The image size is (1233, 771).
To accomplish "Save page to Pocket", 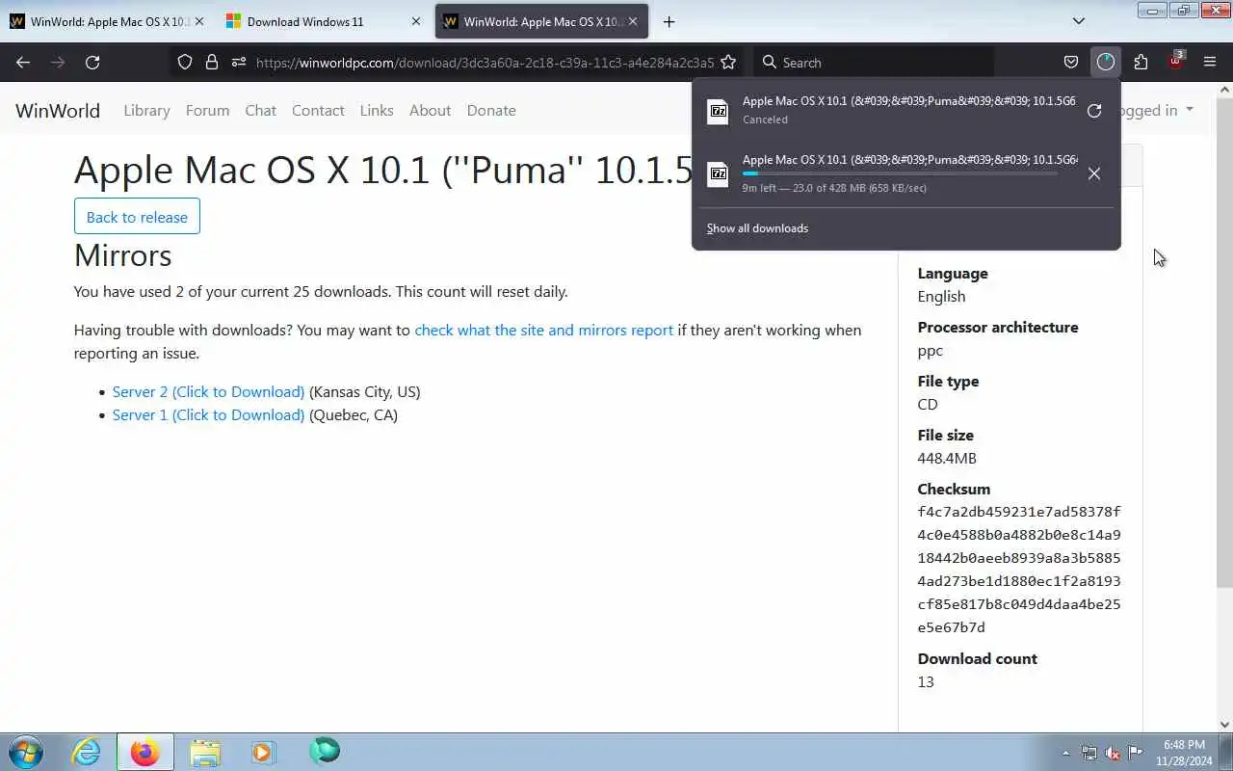I will [x=1071, y=62].
